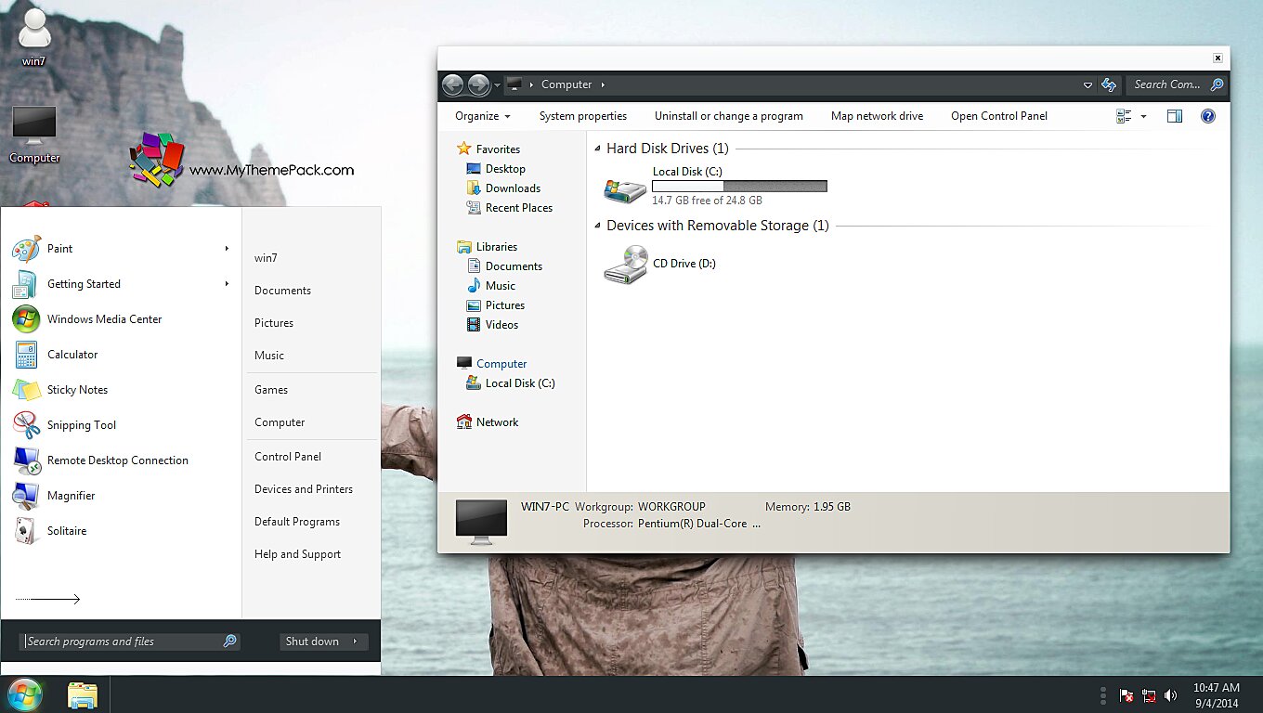Open the Music library in navigation pane
Screen dimensions: 1263x713
(500, 286)
